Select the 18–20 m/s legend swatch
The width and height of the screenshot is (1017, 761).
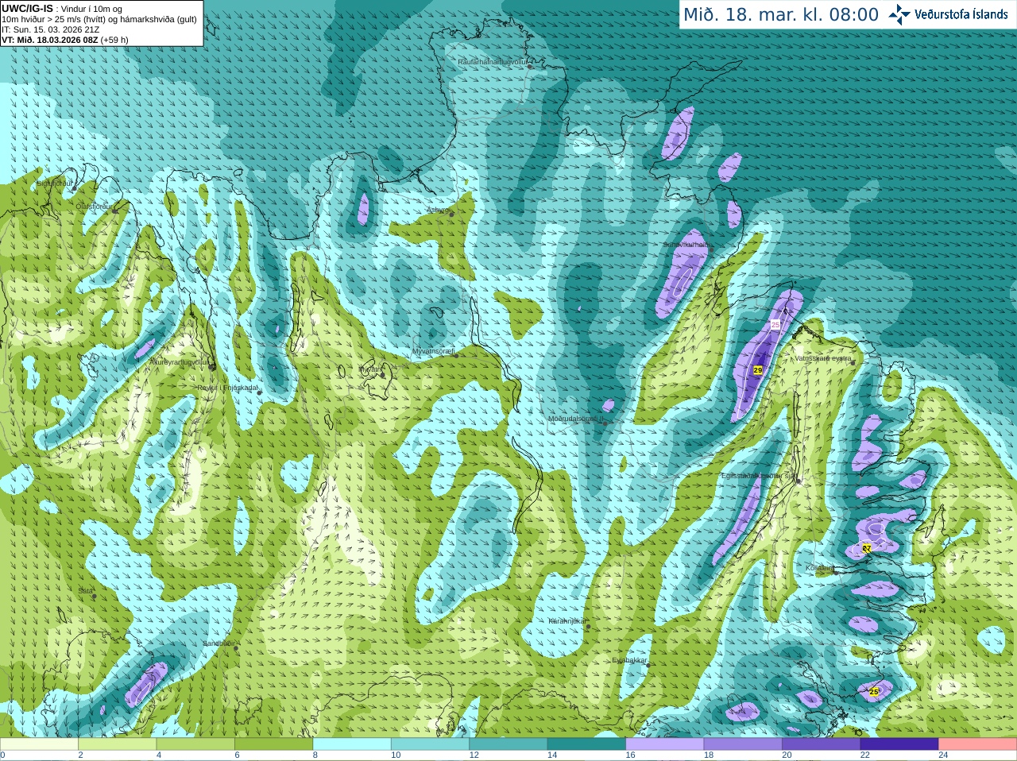click(x=743, y=744)
